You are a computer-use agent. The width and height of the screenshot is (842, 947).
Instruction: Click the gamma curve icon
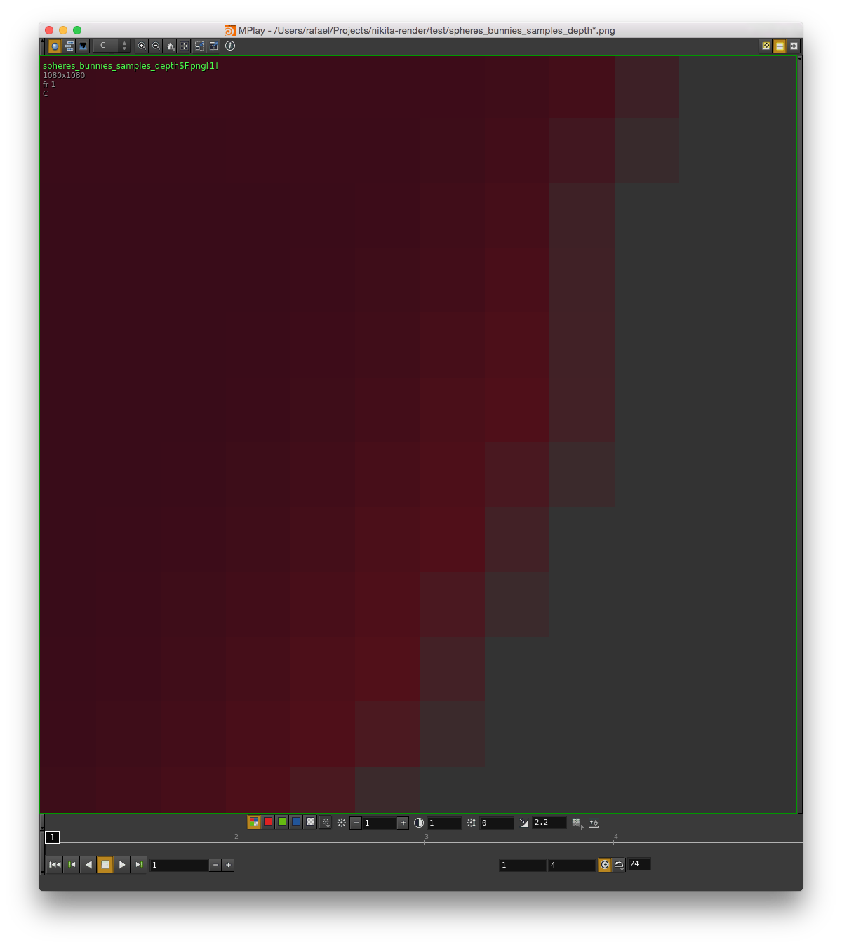[x=524, y=823]
